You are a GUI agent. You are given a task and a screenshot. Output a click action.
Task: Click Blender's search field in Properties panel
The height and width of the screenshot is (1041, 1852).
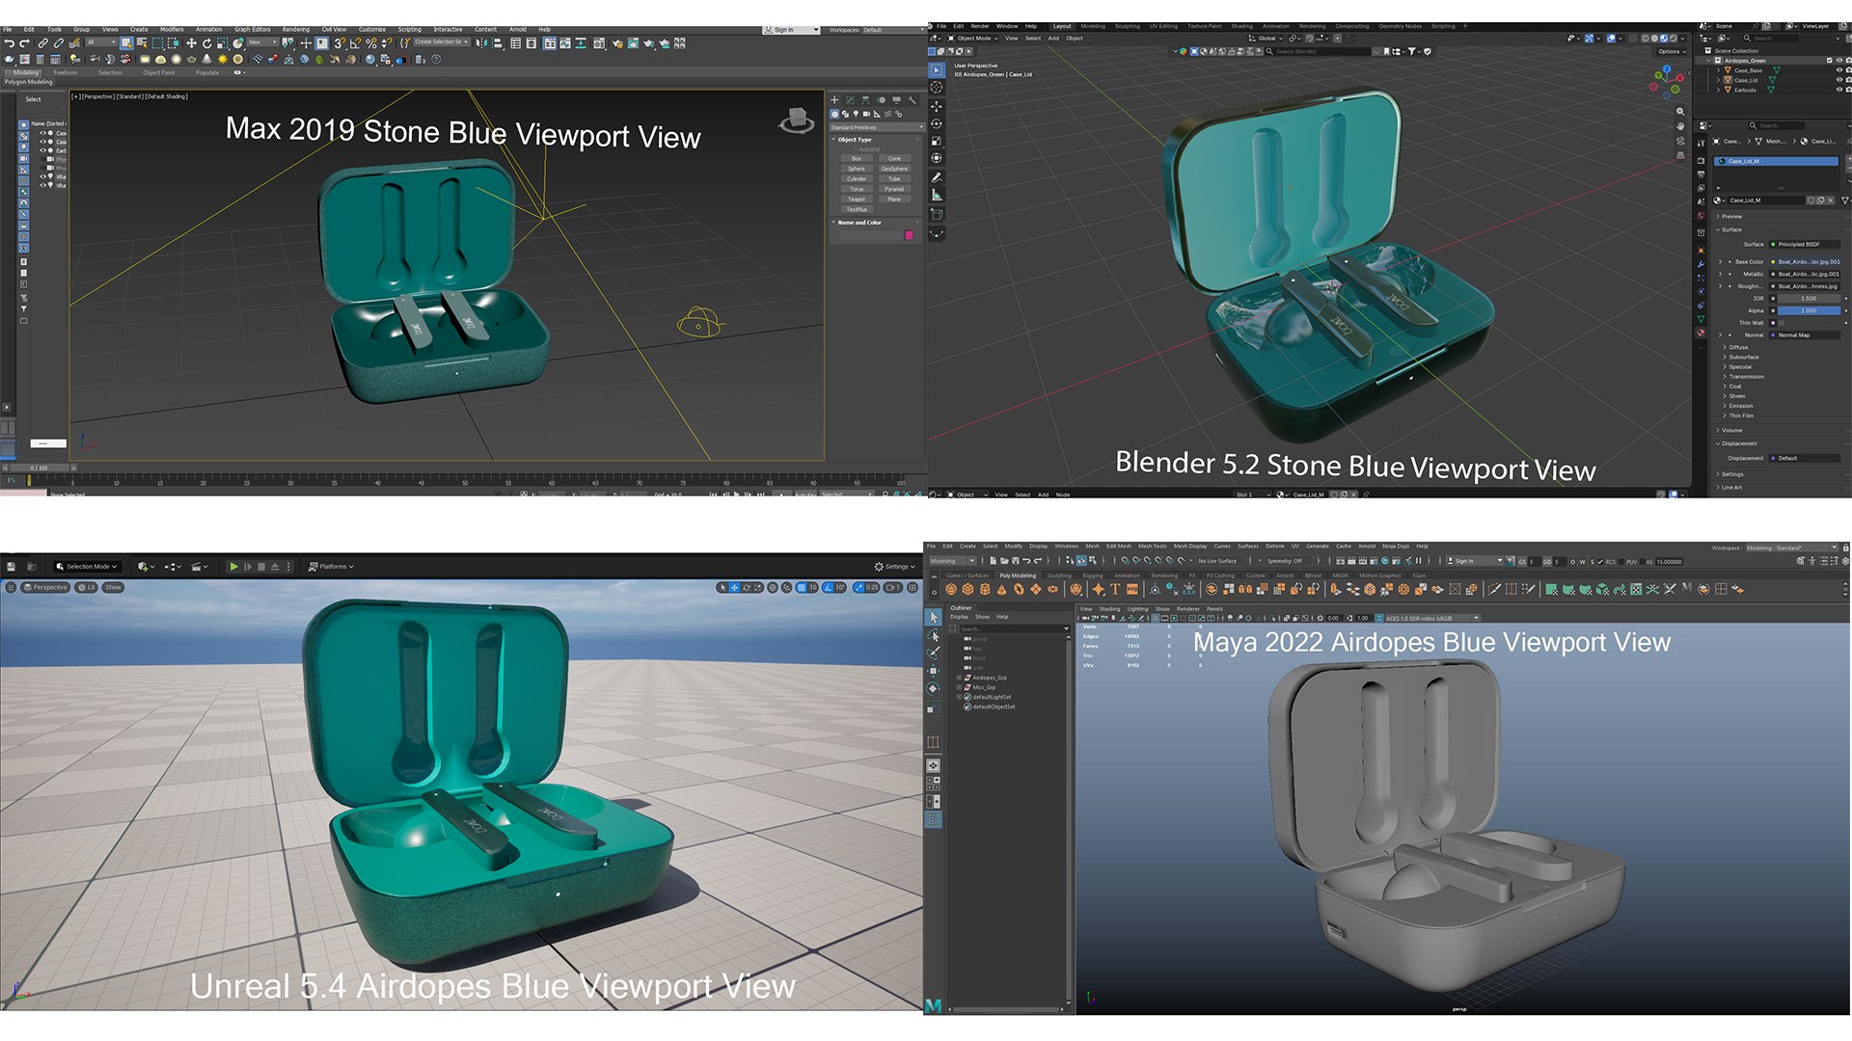(1775, 125)
